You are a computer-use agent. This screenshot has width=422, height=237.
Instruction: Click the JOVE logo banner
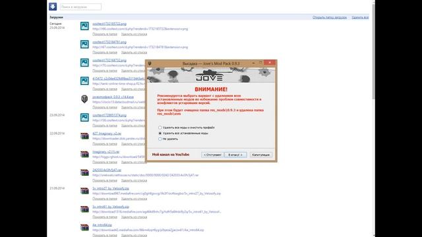pyautogui.click(x=211, y=75)
